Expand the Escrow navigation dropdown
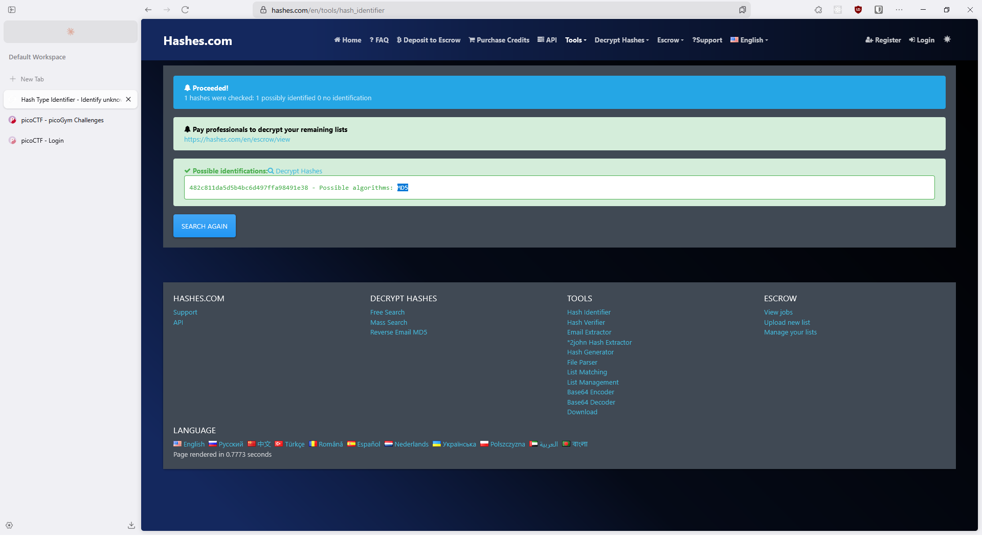The image size is (982, 536). (670, 40)
